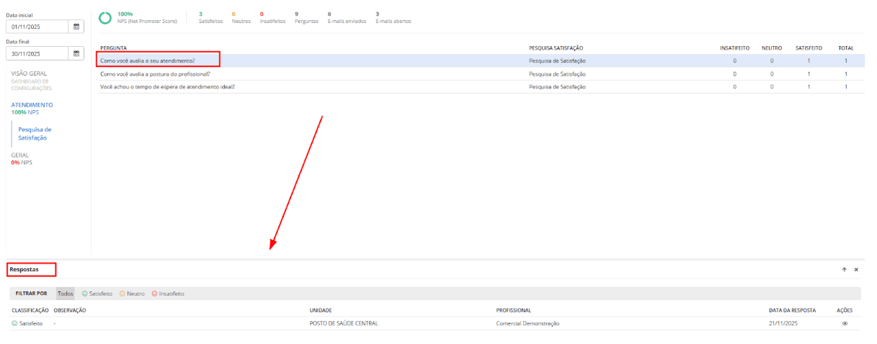This screenshot has height=344, width=877.
Task: Collapse the Respostas panel with the up arrow
Action: tap(844, 269)
